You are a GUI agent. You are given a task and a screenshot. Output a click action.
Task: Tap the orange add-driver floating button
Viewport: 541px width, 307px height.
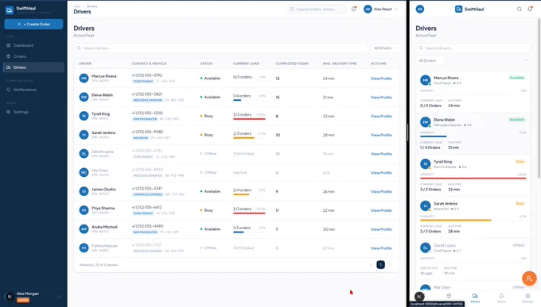(x=529, y=278)
